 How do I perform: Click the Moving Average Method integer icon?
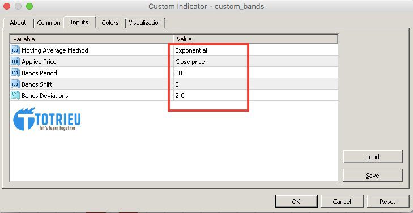coord(15,50)
